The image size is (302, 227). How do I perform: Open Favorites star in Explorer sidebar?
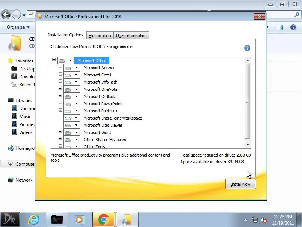[11, 61]
